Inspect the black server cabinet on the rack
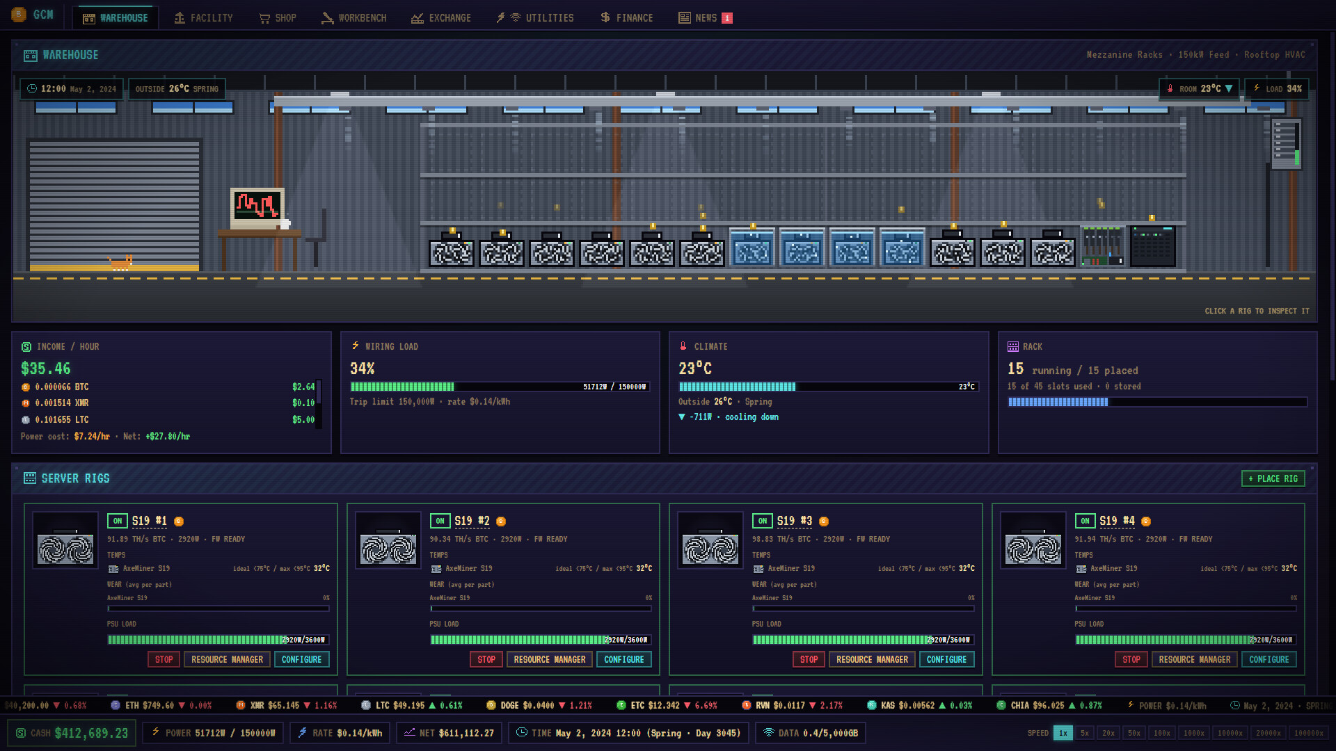The image size is (1336, 751). pyautogui.click(x=1153, y=245)
